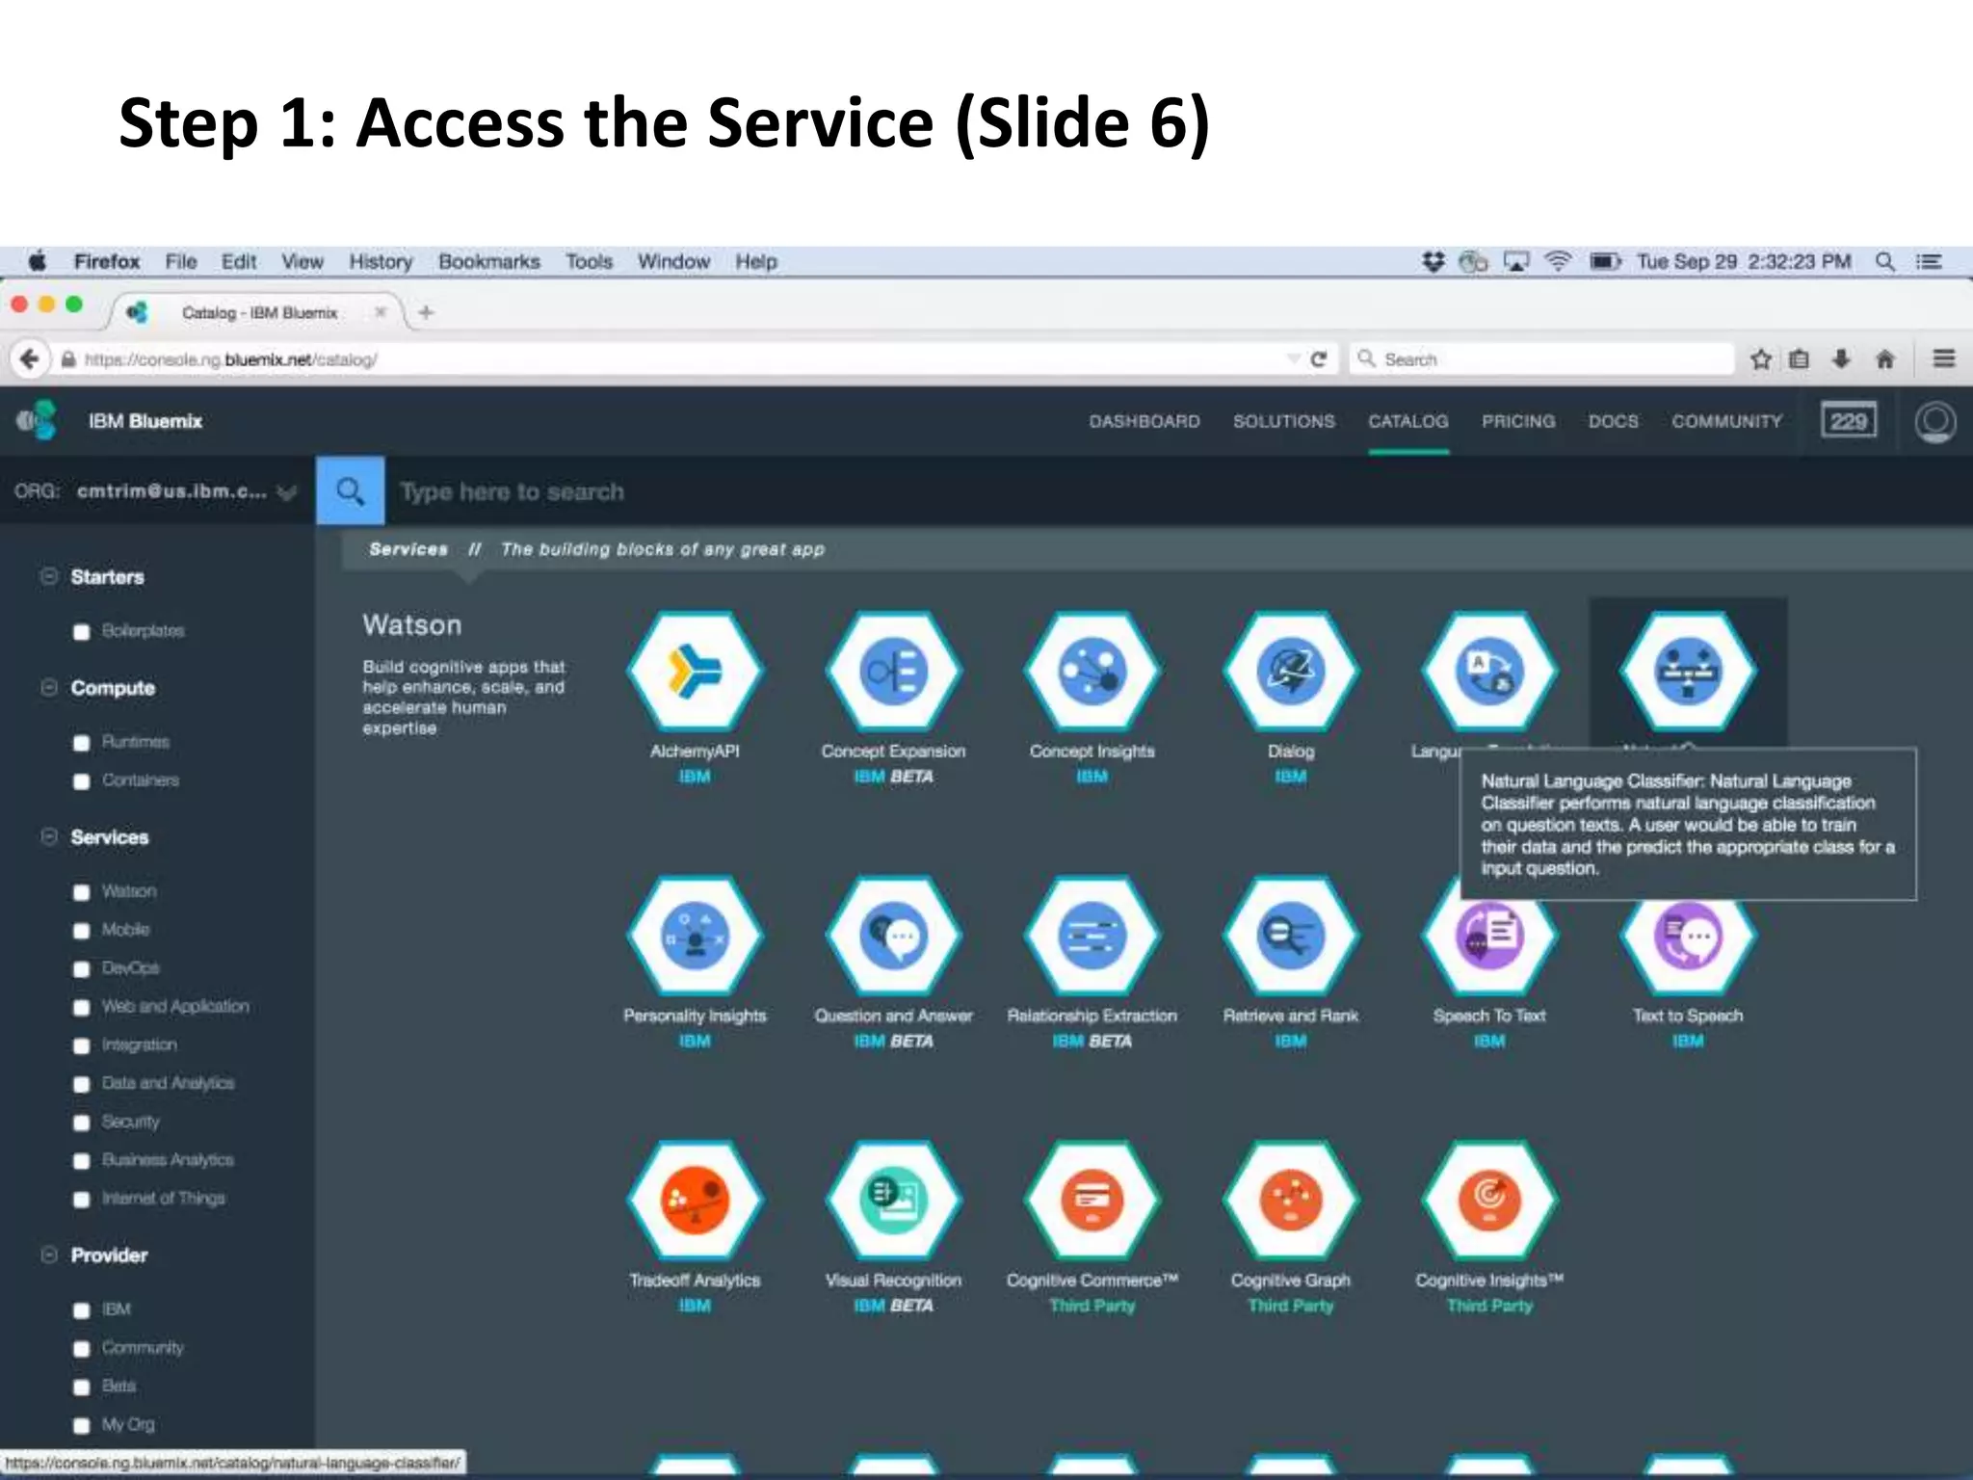Collapse the Starters filter section

(49, 575)
